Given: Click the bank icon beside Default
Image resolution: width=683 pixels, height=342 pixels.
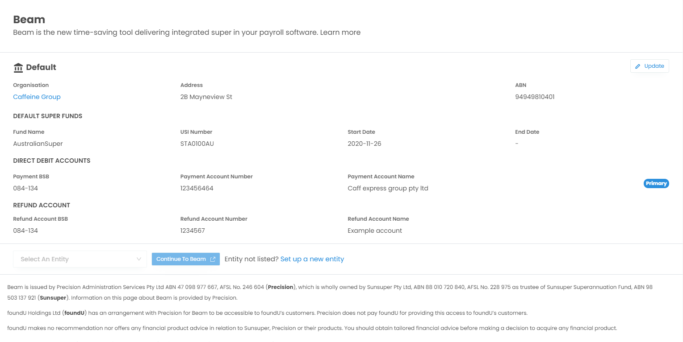Looking at the screenshot, I should (18, 68).
